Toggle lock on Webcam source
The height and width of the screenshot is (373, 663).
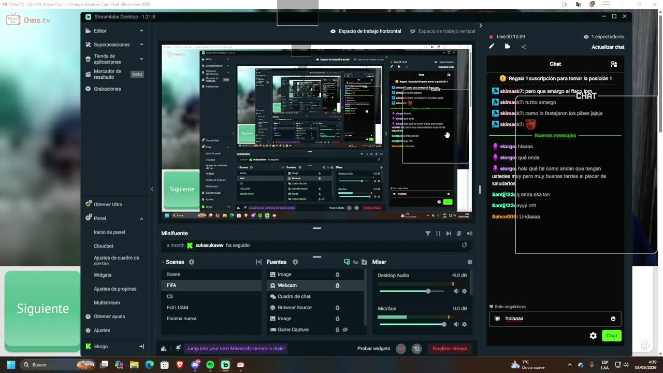337,285
